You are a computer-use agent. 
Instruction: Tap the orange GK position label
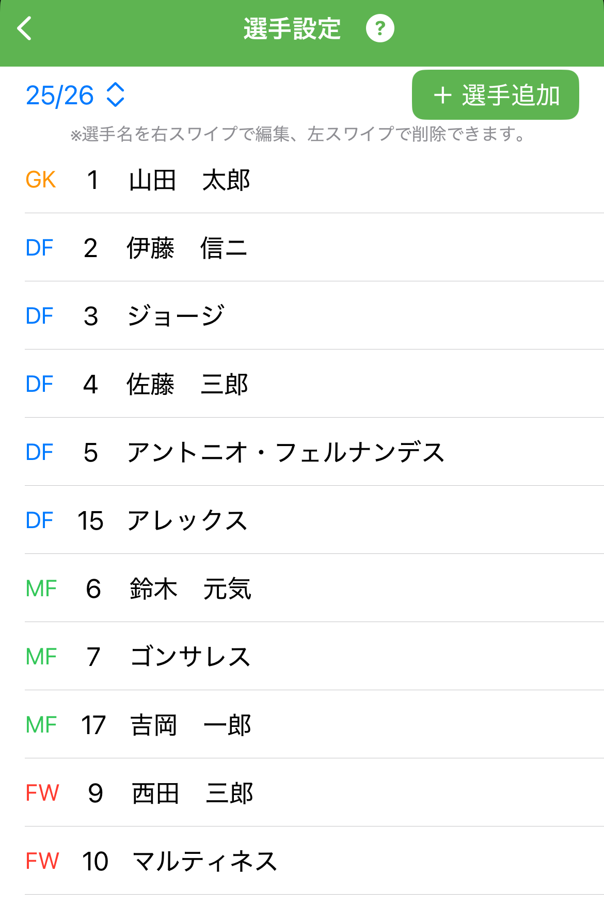41,180
